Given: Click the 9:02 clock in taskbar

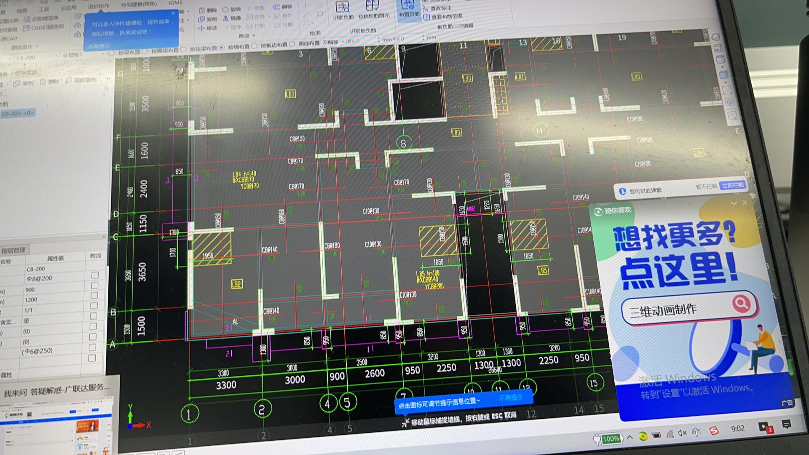Looking at the screenshot, I should coord(738,428).
